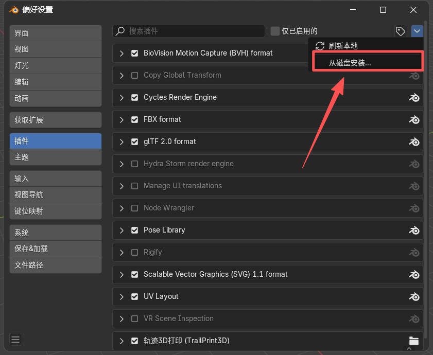
Task: Enable Node Wrangler add-on
Action: click(134, 208)
